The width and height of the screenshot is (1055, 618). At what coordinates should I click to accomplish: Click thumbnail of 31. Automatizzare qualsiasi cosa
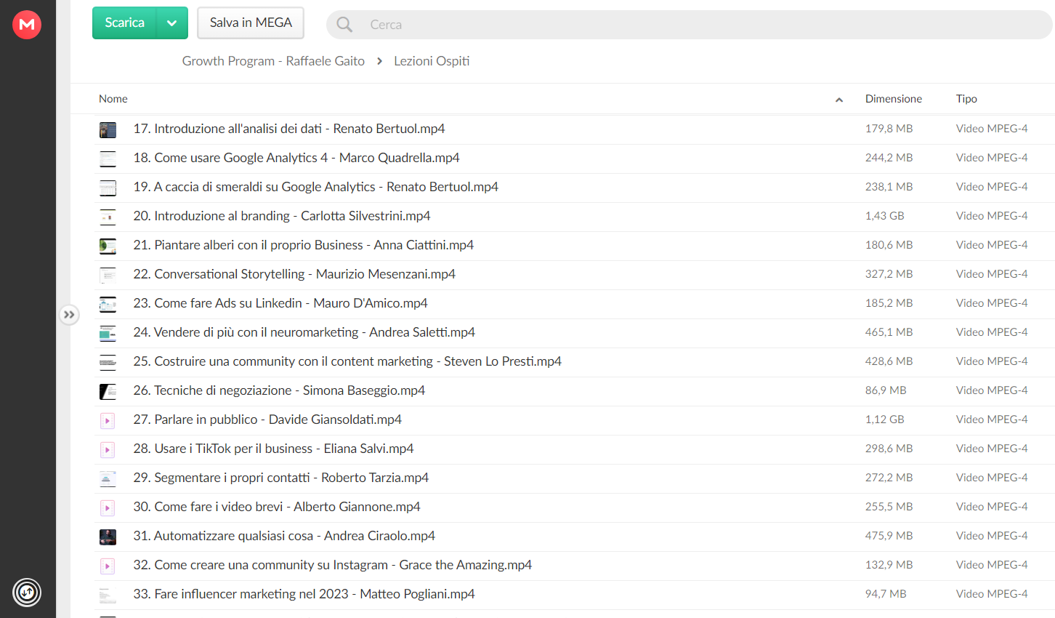[x=108, y=537]
